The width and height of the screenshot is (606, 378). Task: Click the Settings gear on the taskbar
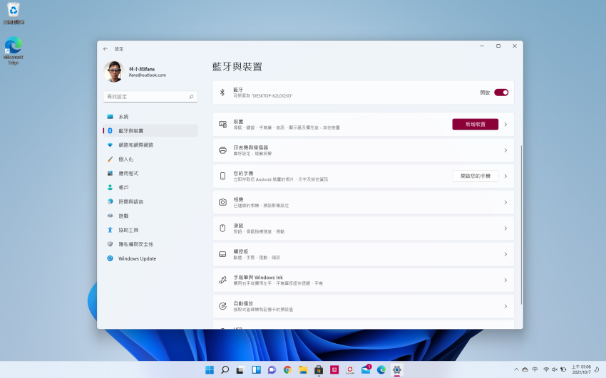(x=397, y=370)
